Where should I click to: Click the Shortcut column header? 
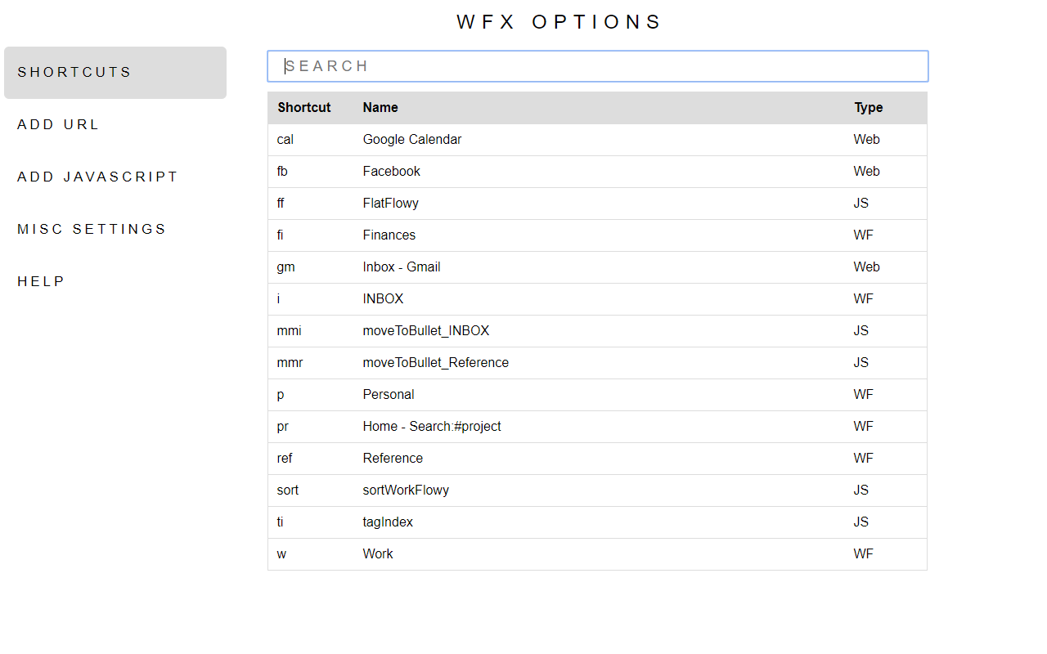(304, 108)
